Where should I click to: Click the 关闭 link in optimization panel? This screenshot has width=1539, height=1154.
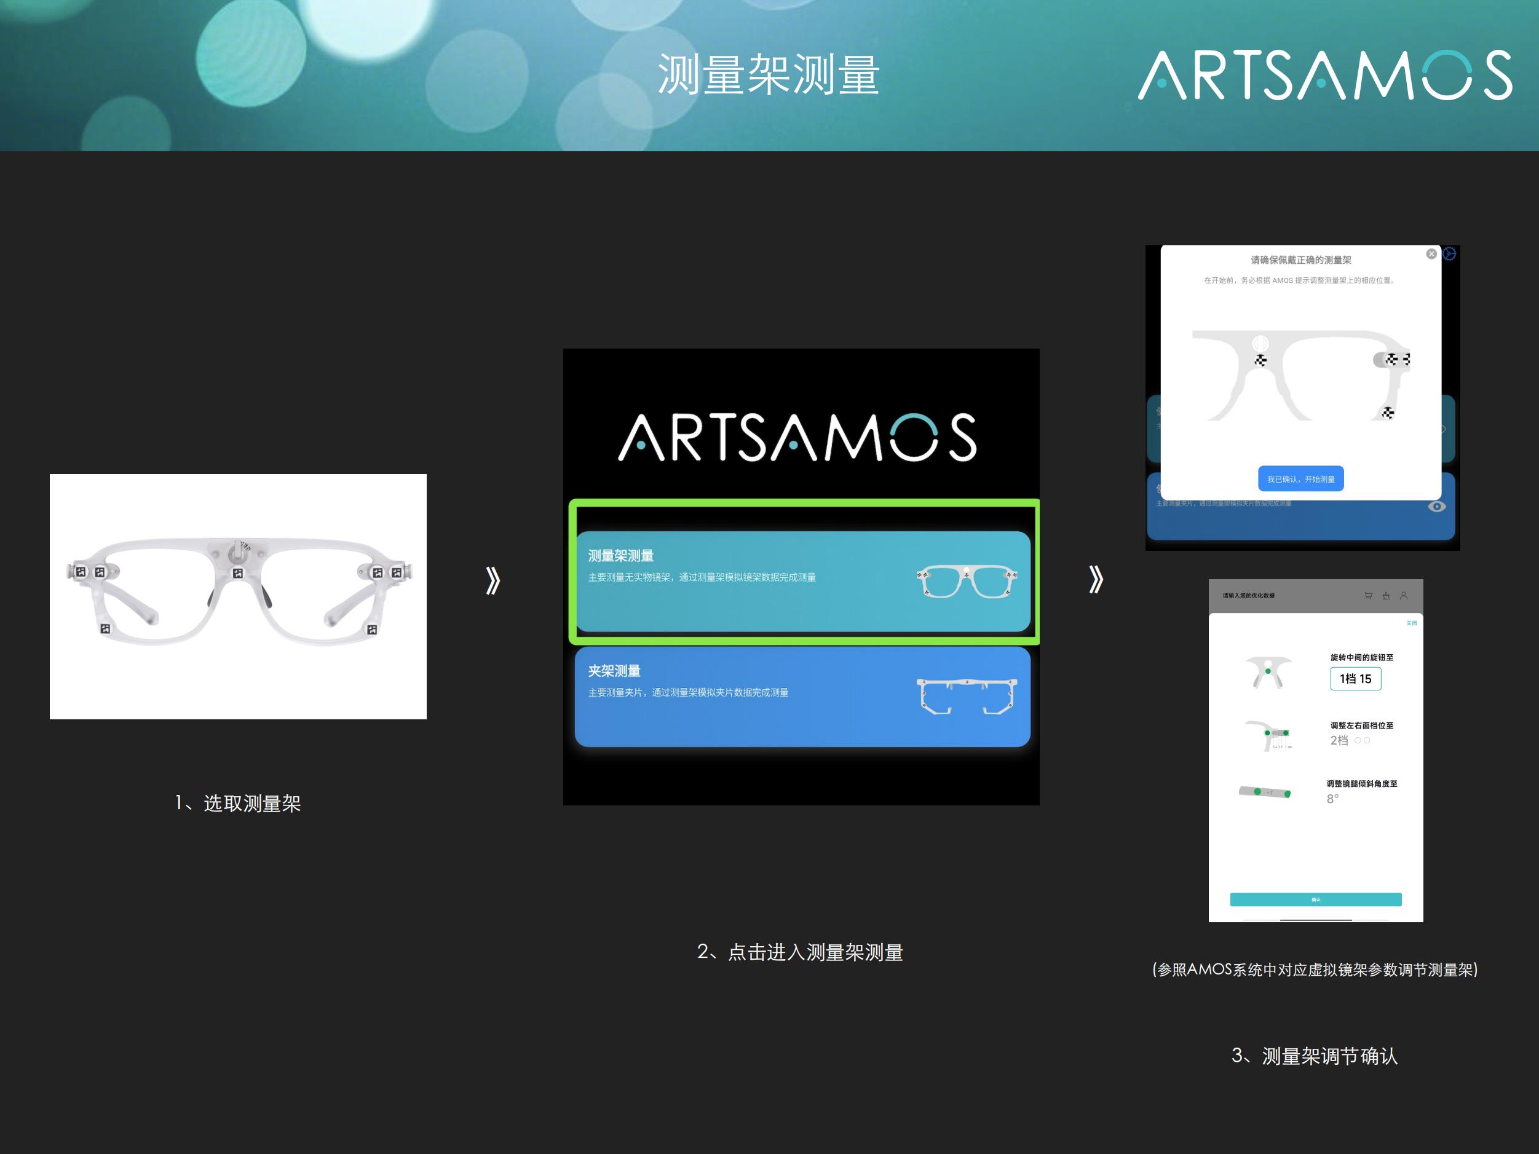pos(1411,623)
